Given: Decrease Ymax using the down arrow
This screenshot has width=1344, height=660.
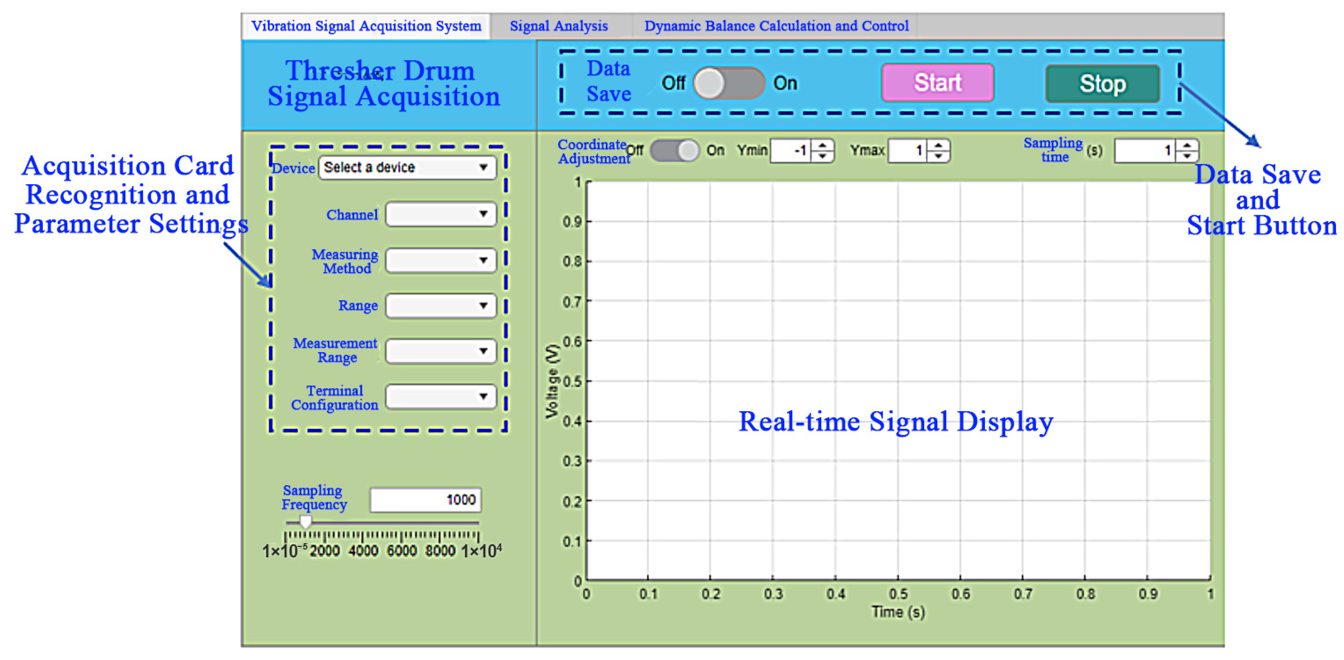Looking at the screenshot, I should 939,156.
